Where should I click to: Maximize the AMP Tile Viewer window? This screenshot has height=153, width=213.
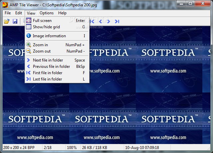[x=190, y=4]
